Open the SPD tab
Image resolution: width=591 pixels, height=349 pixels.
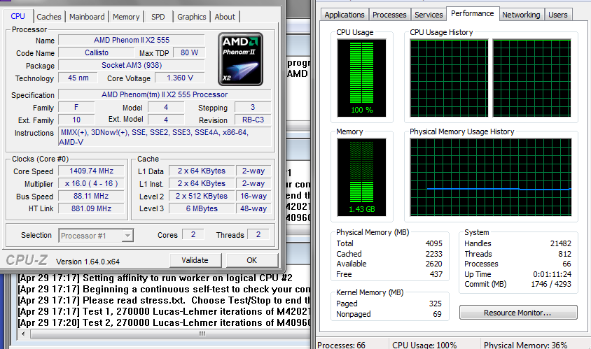pos(158,17)
